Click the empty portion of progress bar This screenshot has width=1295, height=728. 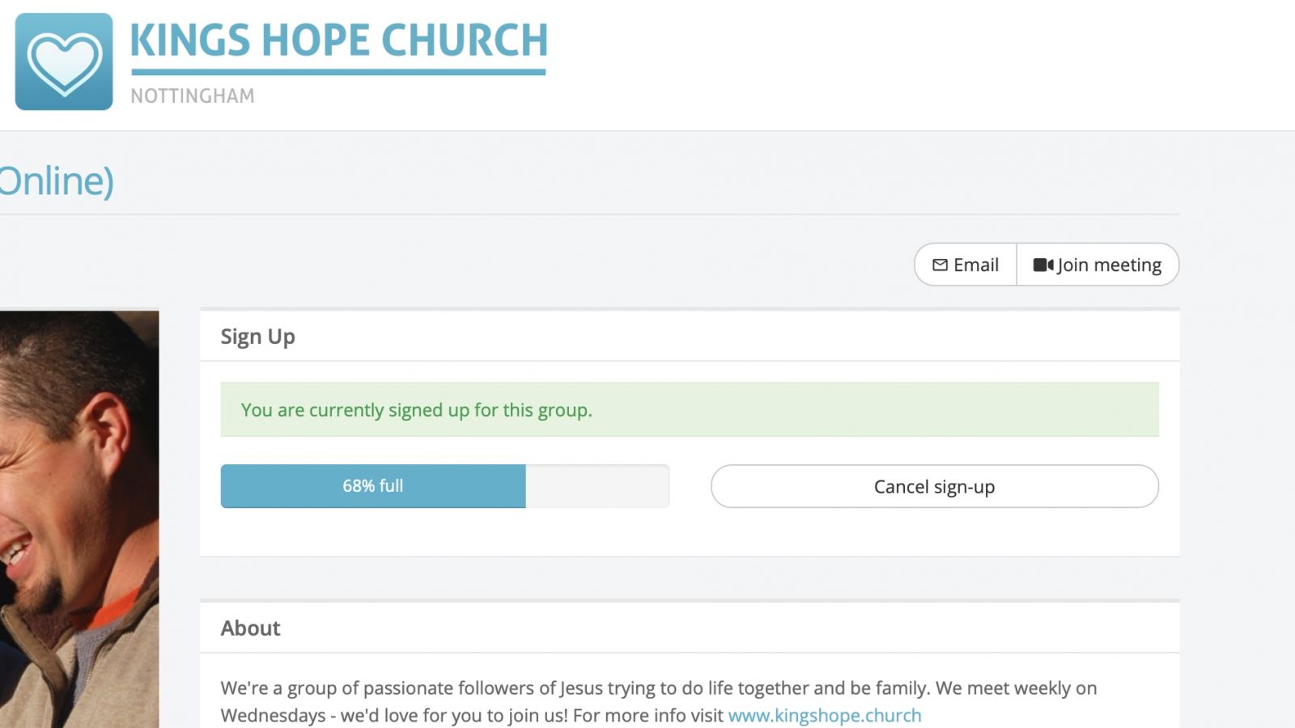[597, 486]
